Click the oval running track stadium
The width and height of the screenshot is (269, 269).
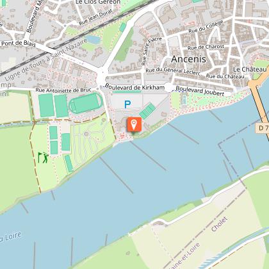pyautogui.click(x=86, y=103)
